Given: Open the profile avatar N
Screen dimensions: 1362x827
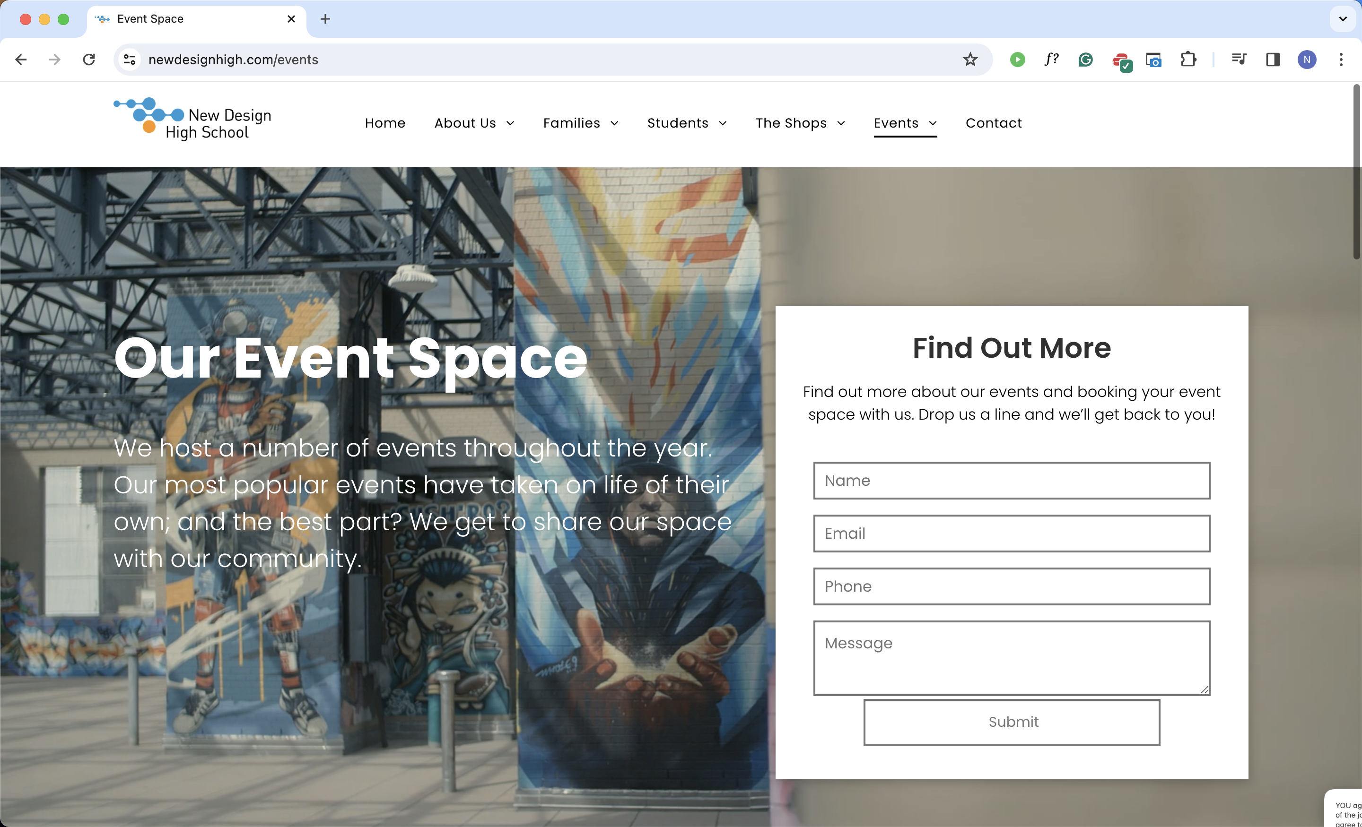Looking at the screenshot, I should [1307, 59].
